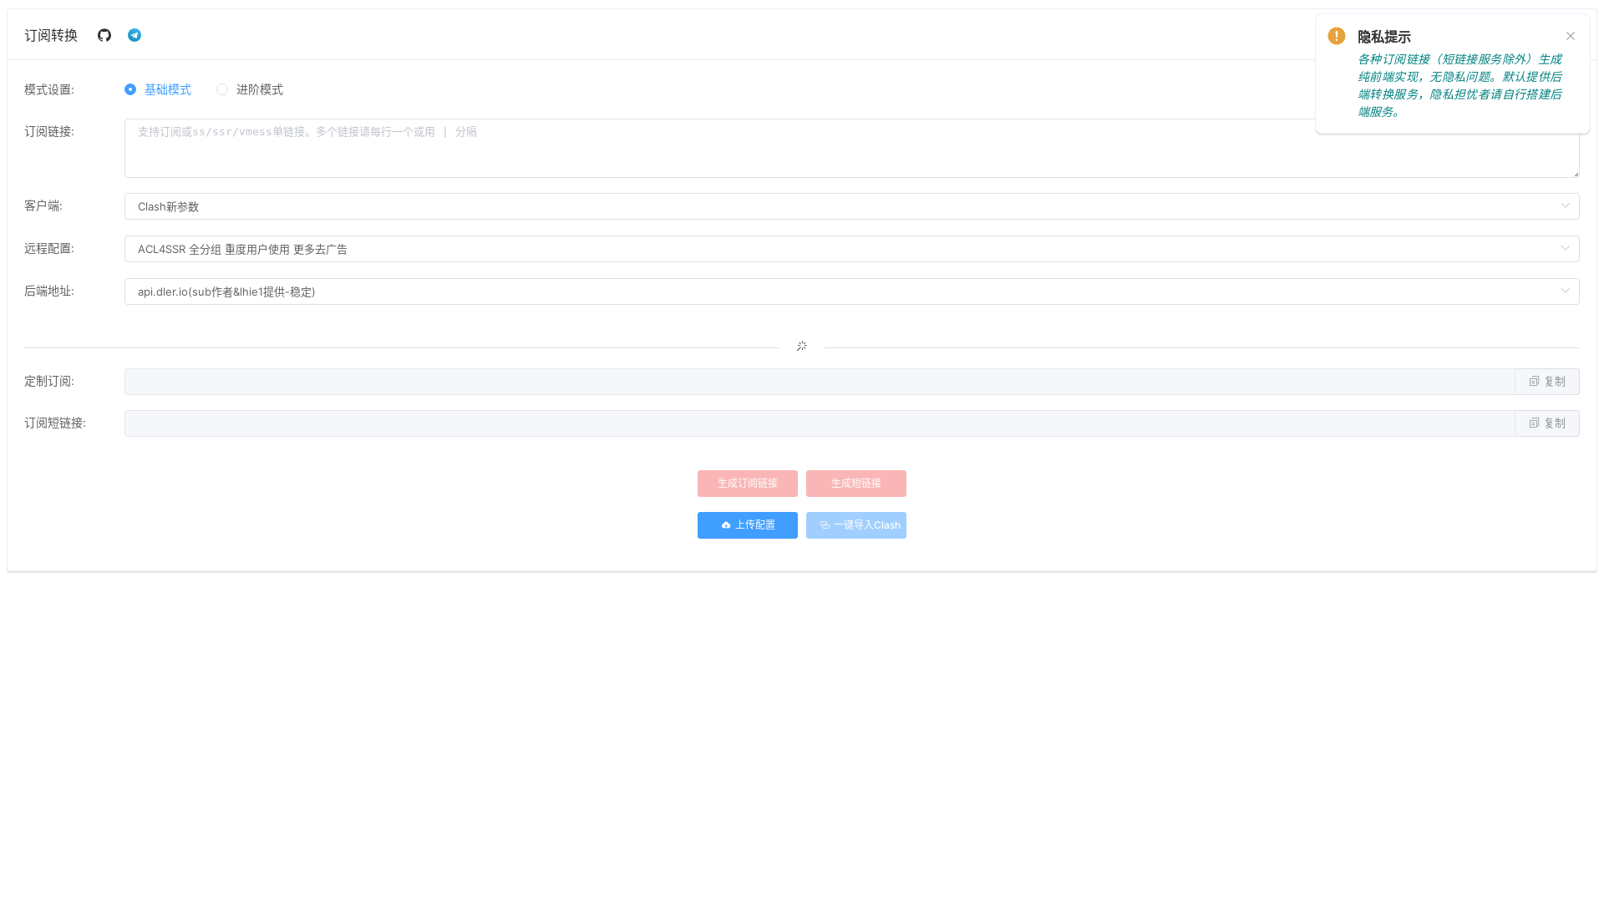Click the magic stick divider icon
The height and width of the screenshot is (902, 1604).
point(802,347)
